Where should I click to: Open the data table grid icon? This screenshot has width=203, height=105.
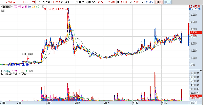tap(2, 10)
